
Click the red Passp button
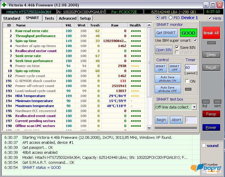point(211,114)
